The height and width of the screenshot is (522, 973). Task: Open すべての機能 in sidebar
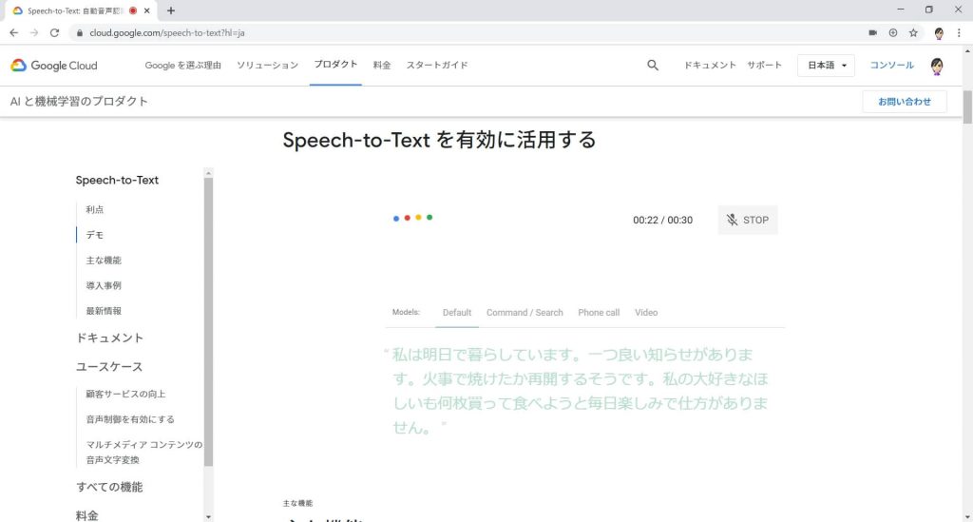click(x=109, y=487)
